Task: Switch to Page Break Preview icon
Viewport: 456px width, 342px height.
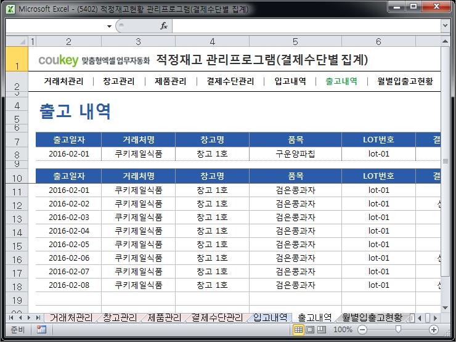Action: pyautogui.click(x=321, y=330)
